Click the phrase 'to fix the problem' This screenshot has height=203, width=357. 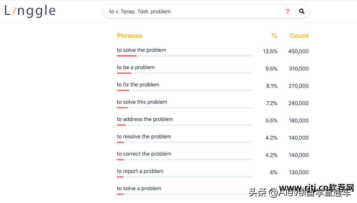pyautogui.click(x=138, y=85)
